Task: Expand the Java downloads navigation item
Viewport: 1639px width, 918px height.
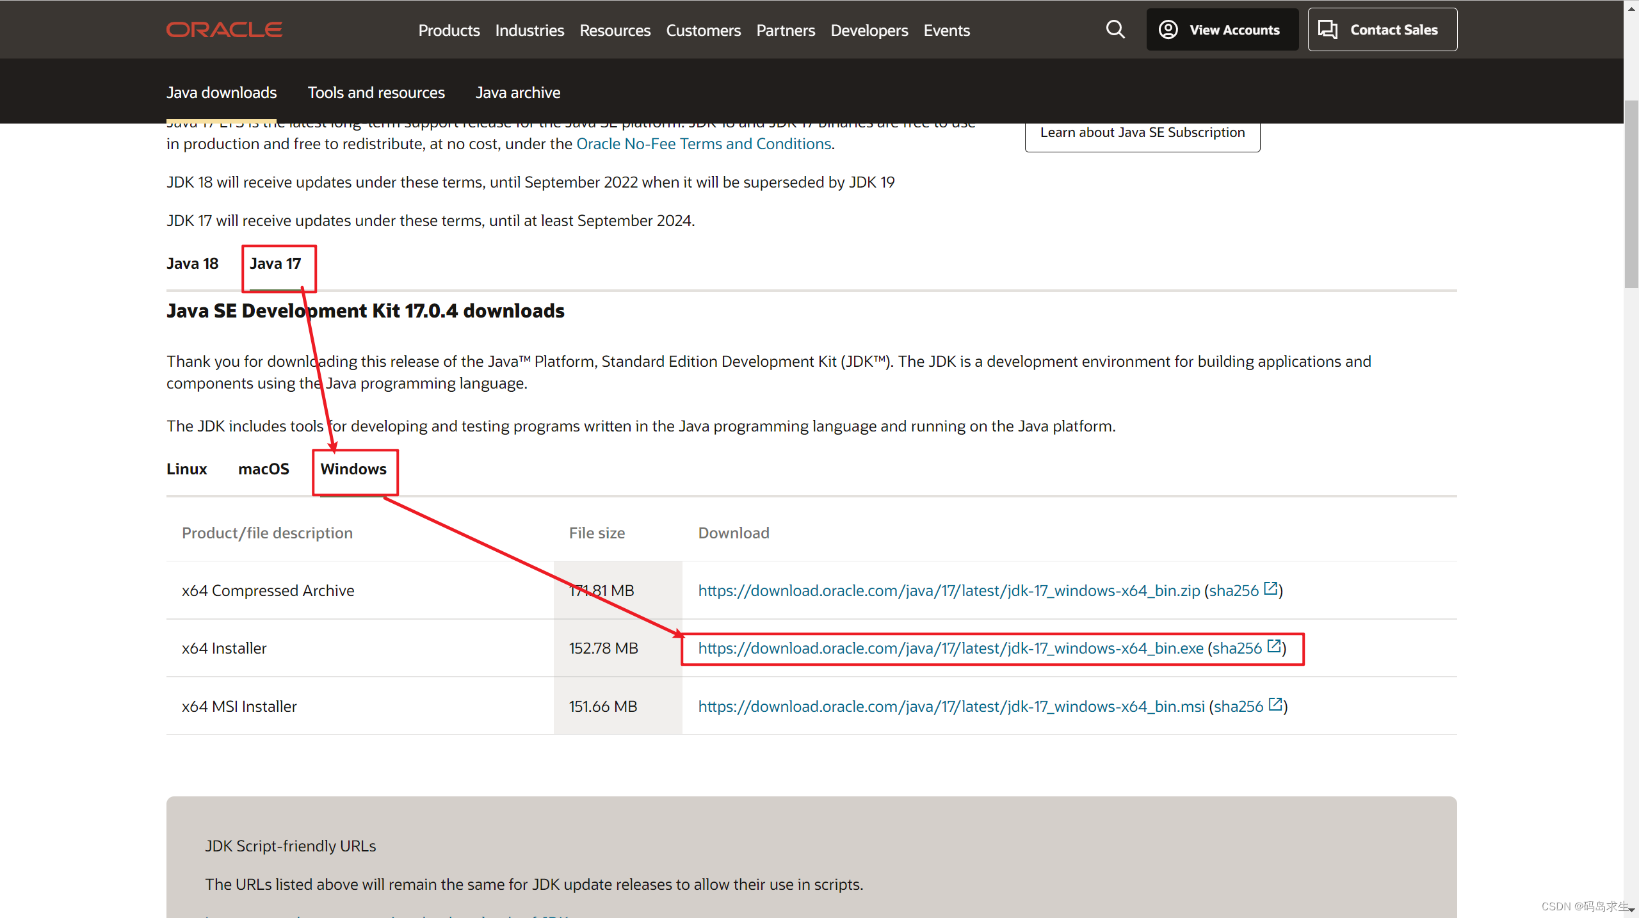Action: [x=222, y=92]
